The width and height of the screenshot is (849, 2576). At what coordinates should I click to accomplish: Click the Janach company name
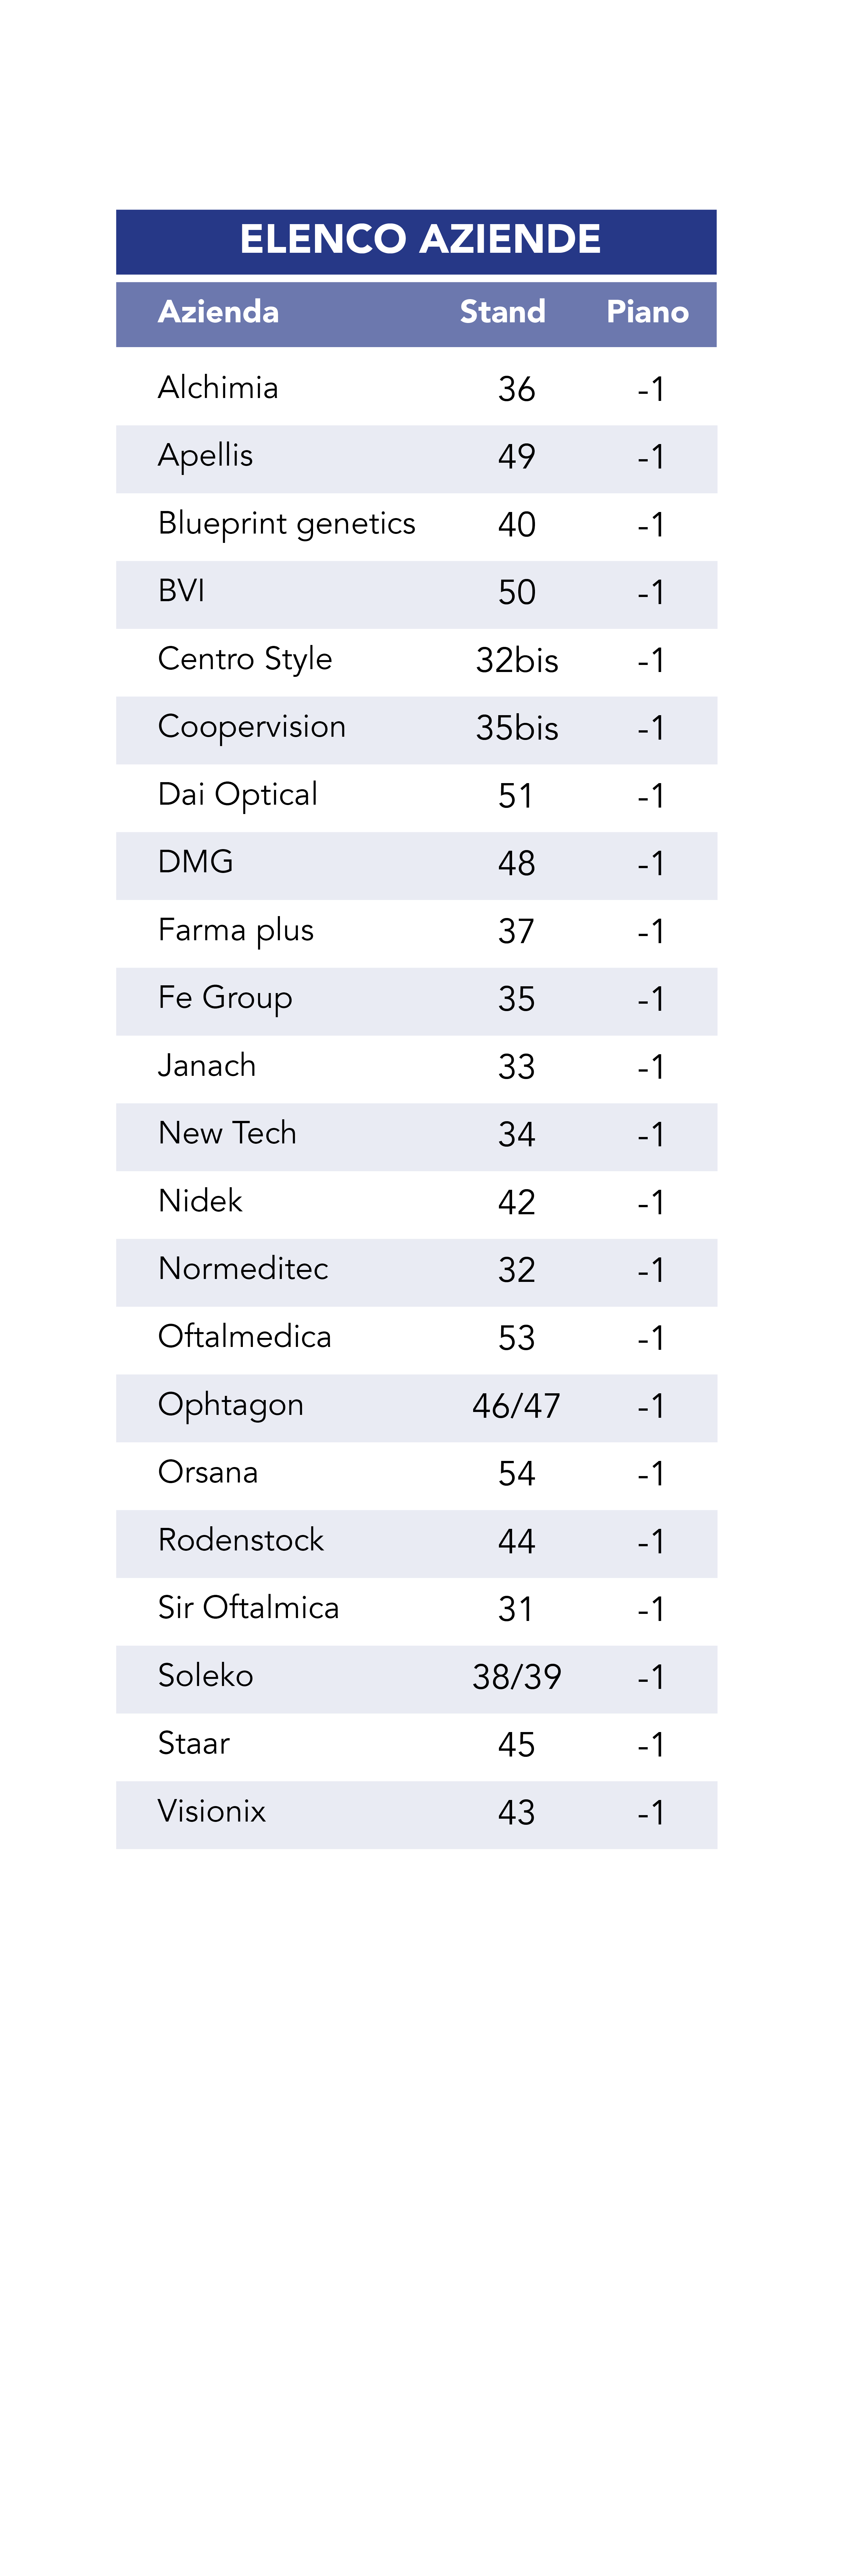tap(207, 1066)
